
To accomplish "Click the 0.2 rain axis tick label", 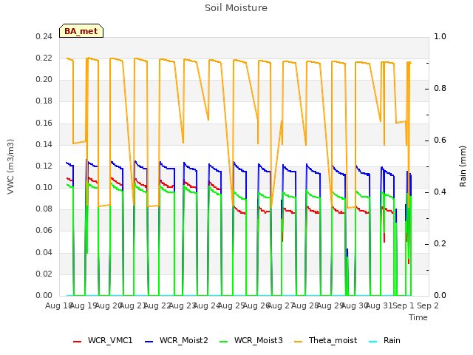I will (440, 243).
